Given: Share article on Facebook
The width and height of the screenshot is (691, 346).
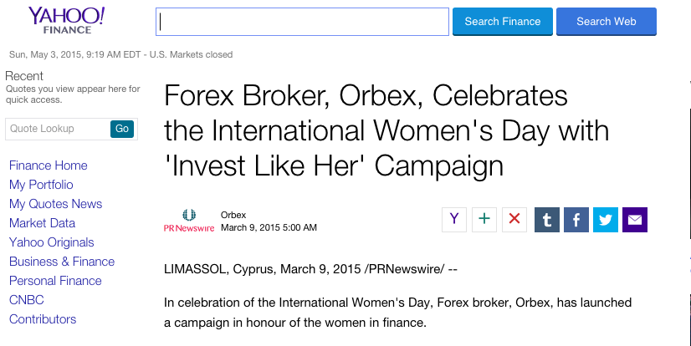Looking at the screenshot, I should click(x=576, y=220).
